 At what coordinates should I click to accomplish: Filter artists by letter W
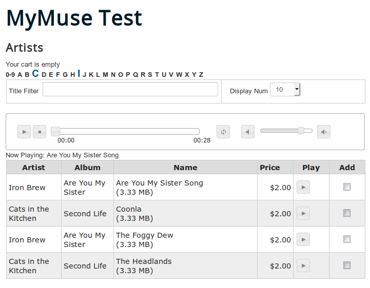tap(179, 75)
